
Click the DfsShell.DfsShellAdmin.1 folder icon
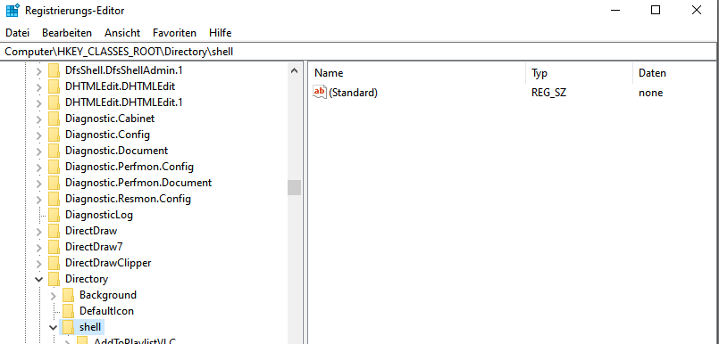[x=54, y=70]
